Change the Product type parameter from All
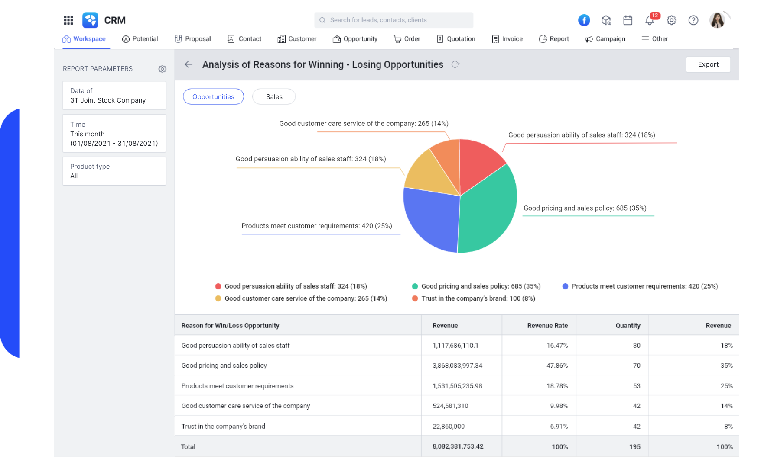Screen dimensions: 774x465 click(114, 171)
